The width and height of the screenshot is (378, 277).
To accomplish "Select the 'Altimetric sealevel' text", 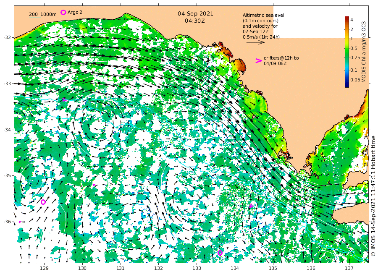I will [x=263, y=15].
